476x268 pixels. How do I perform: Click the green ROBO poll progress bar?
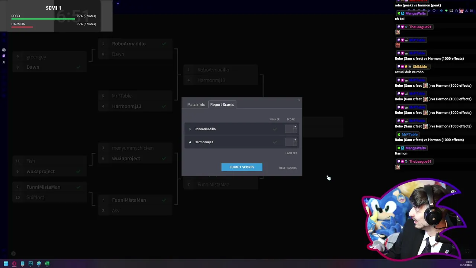click(x=43, y=19)
